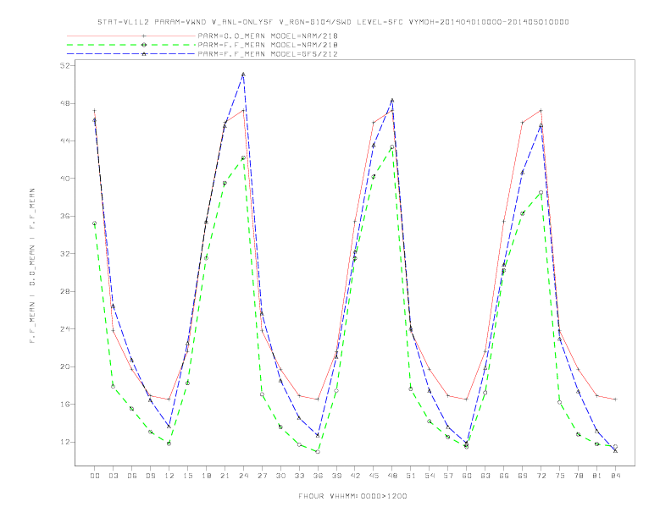
Task: Click x-axis forecast hour label 18
Action: 206,476
